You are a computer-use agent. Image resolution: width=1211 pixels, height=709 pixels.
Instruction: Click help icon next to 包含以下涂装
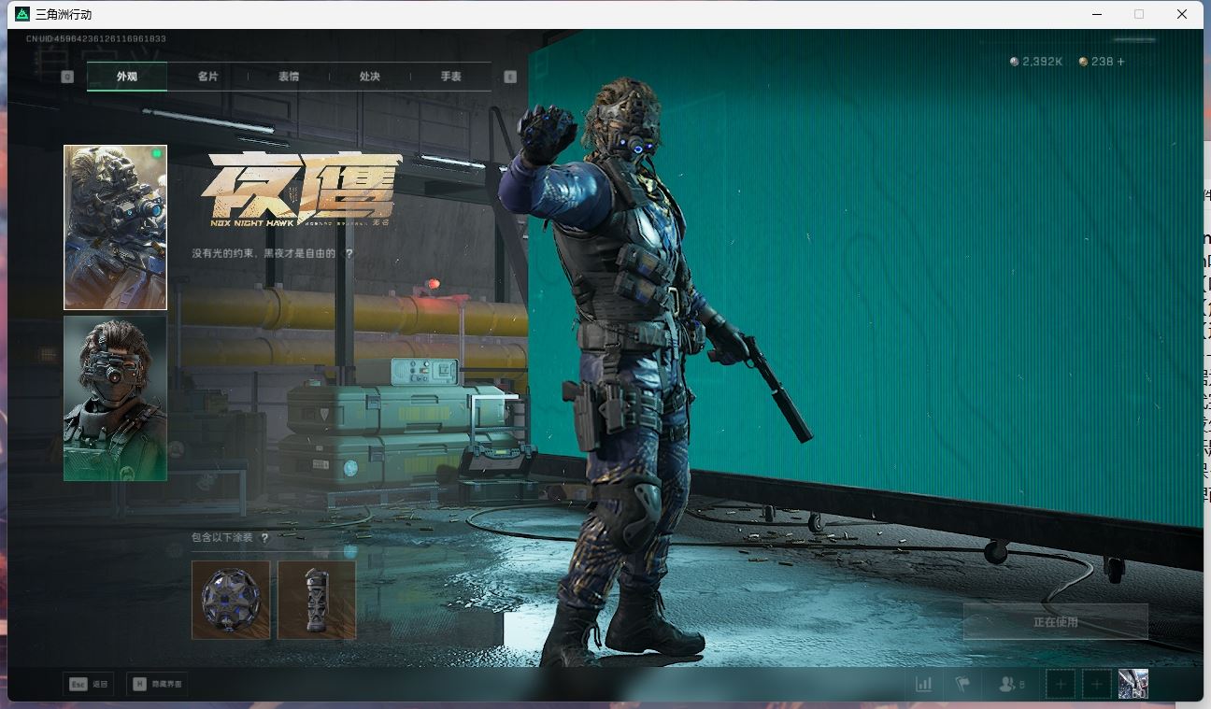264,538
